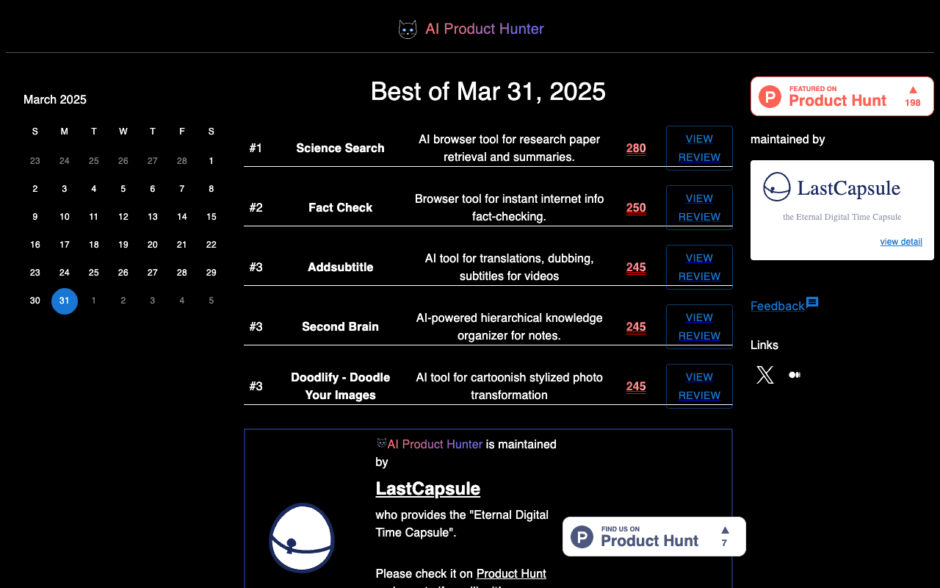Click the 250 vote count for Fact Check
The image size is (940, 588).
coord(636,208)
